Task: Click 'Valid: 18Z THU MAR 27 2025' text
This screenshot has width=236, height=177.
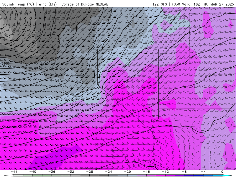Action: coord(208,4)
